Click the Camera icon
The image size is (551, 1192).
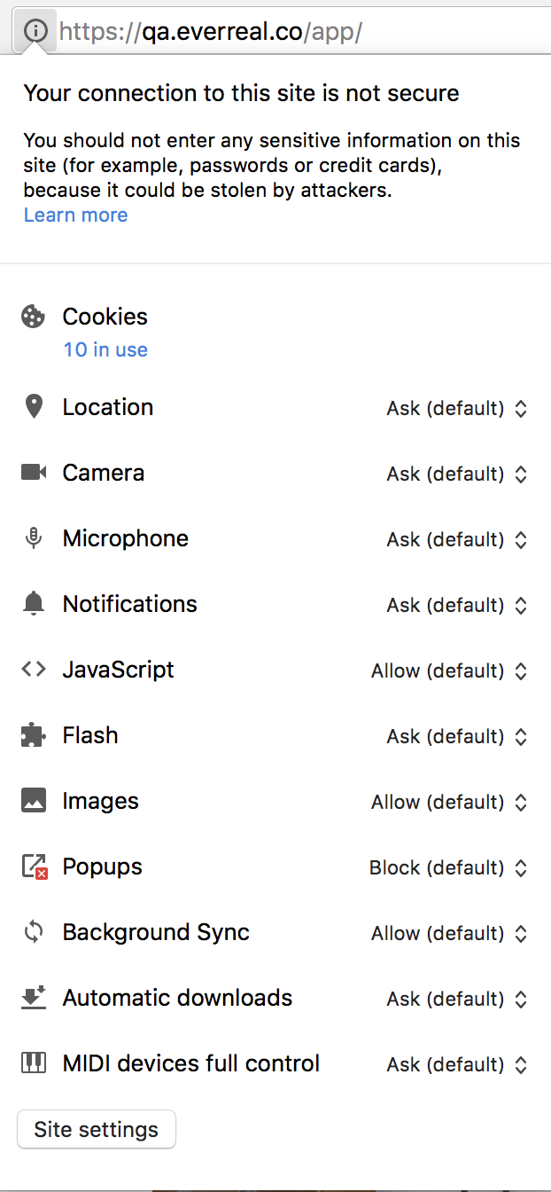point(34,473)
